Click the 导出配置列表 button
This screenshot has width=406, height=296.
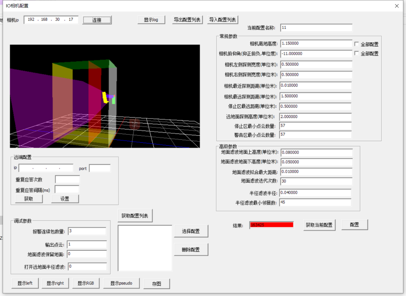point(187,20)
